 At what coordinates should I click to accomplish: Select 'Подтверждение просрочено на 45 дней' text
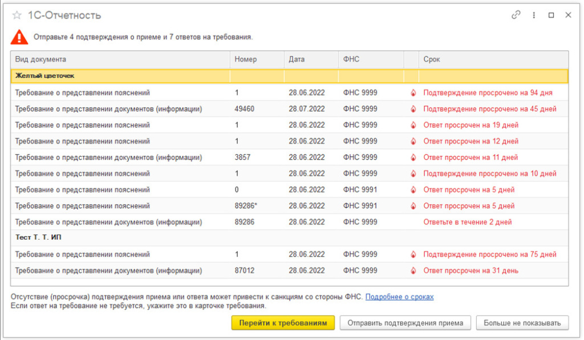[x=490, y=109]
